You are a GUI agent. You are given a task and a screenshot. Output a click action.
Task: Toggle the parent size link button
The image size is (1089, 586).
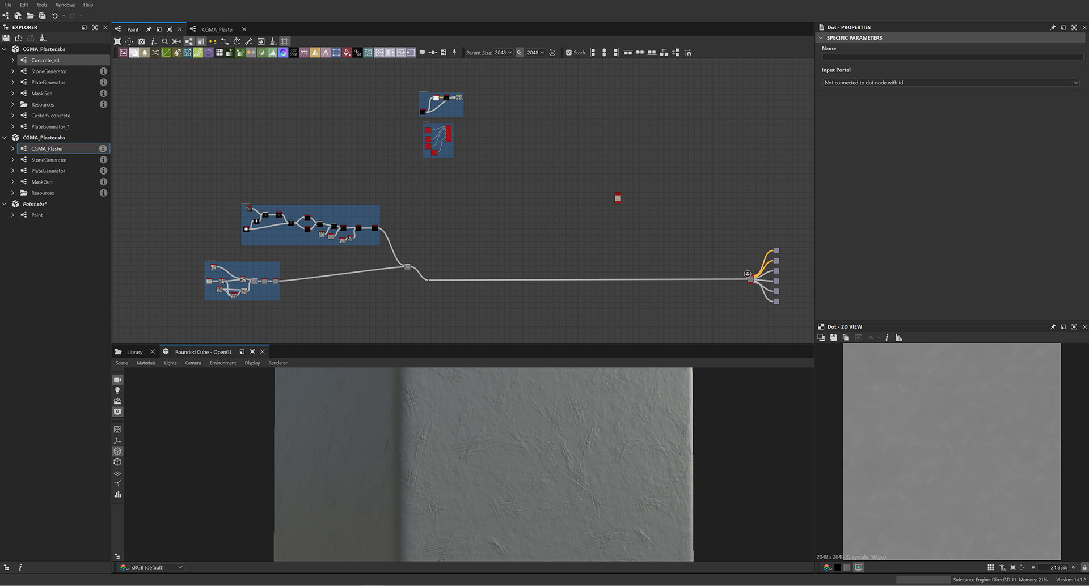[519, 53]
